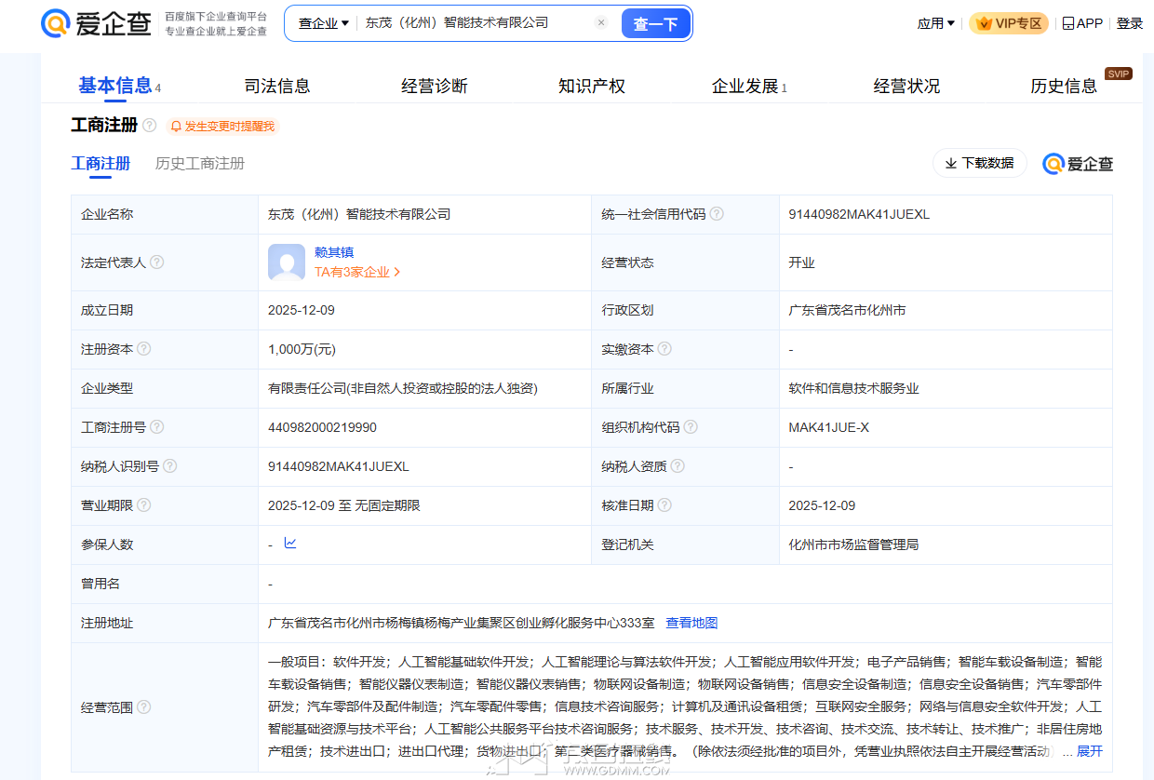
Task: Click the Aiqicha logo in the header
Action: (97, 23)
